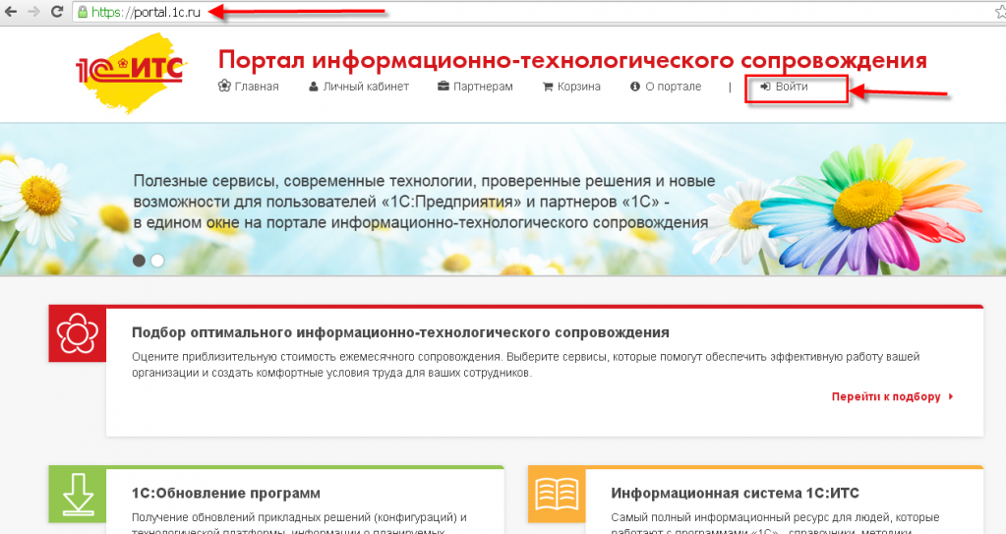
Task: Select the first banner slide dot
Action: 139,261
